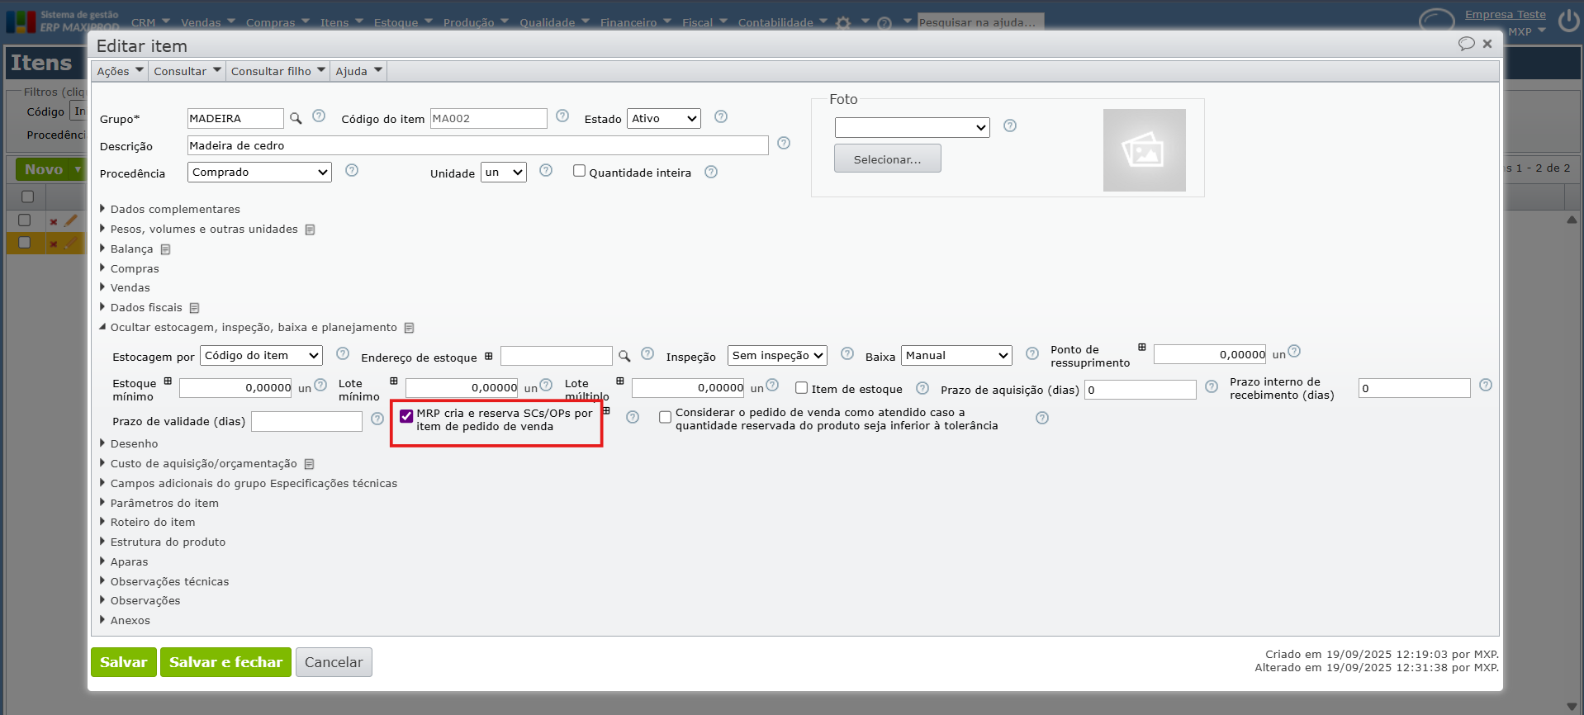Click the power logout icon in top bar

click(x=1569, y=21)
